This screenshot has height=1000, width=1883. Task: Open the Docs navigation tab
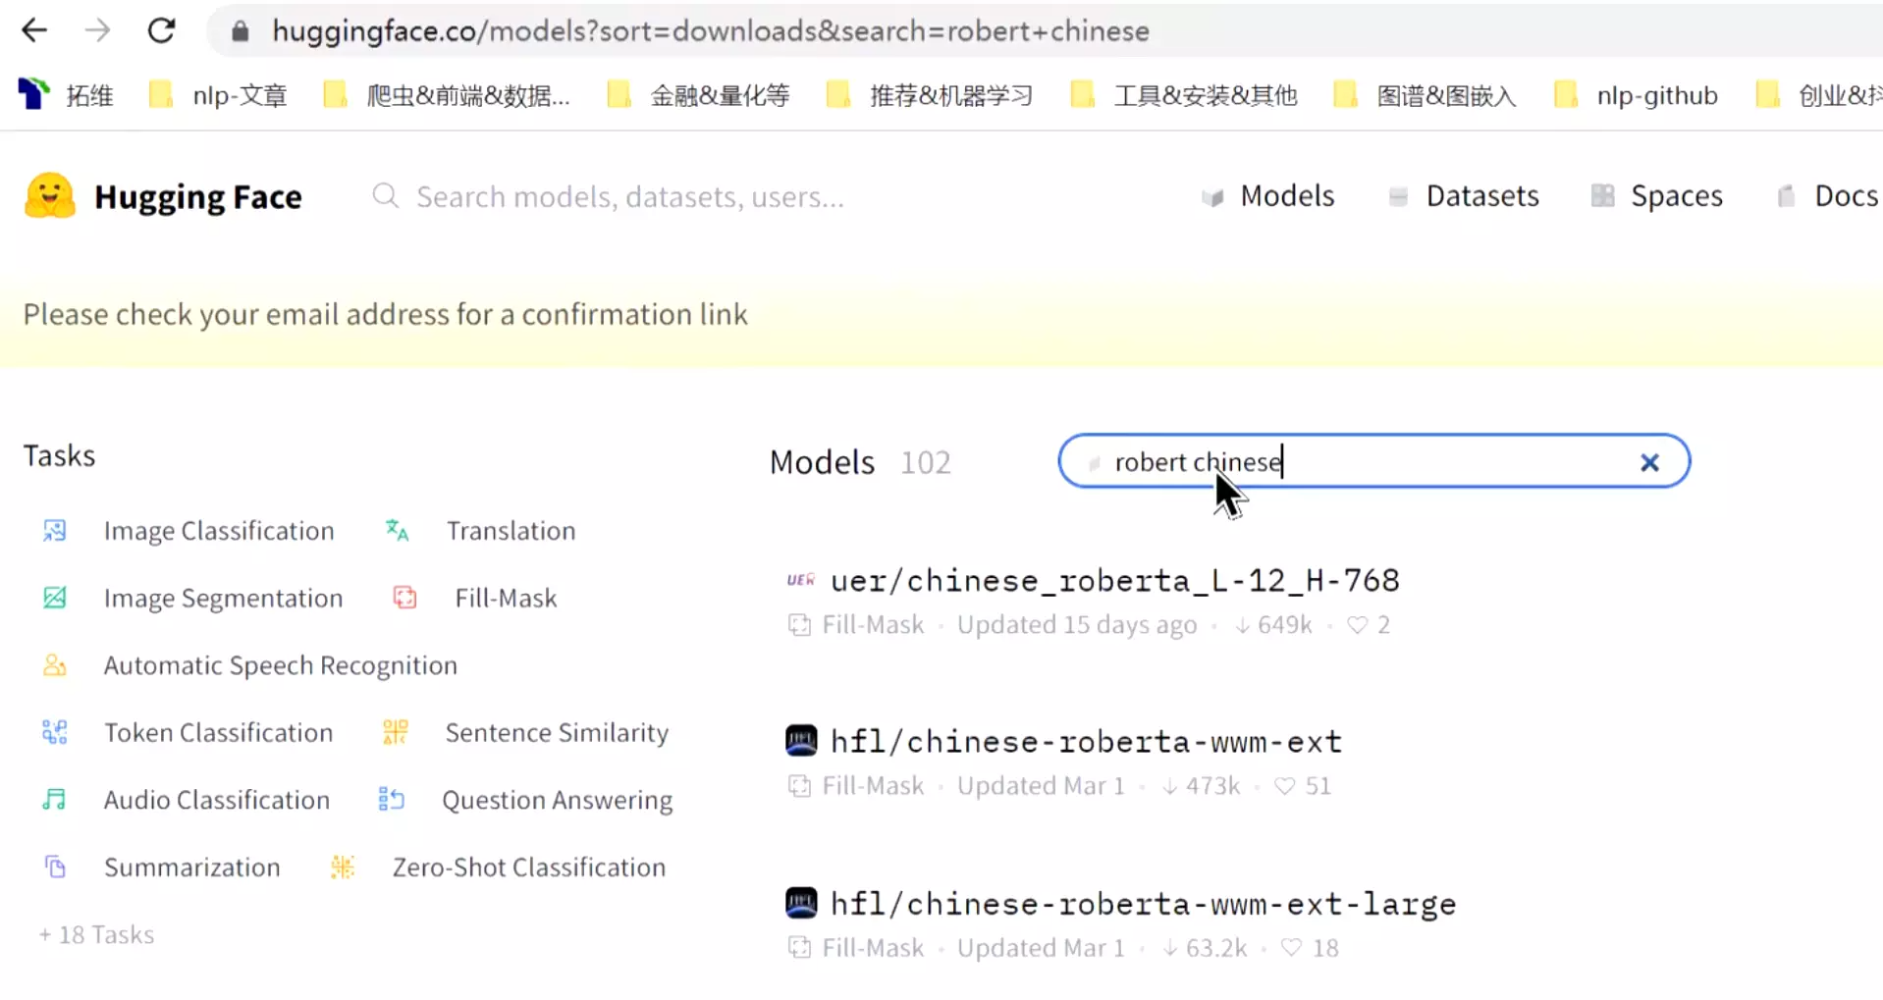coord(1828,196)
